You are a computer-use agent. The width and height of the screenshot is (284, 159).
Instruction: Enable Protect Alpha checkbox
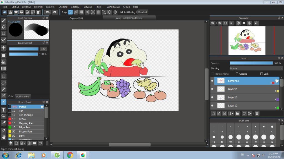tap(213, 74)
